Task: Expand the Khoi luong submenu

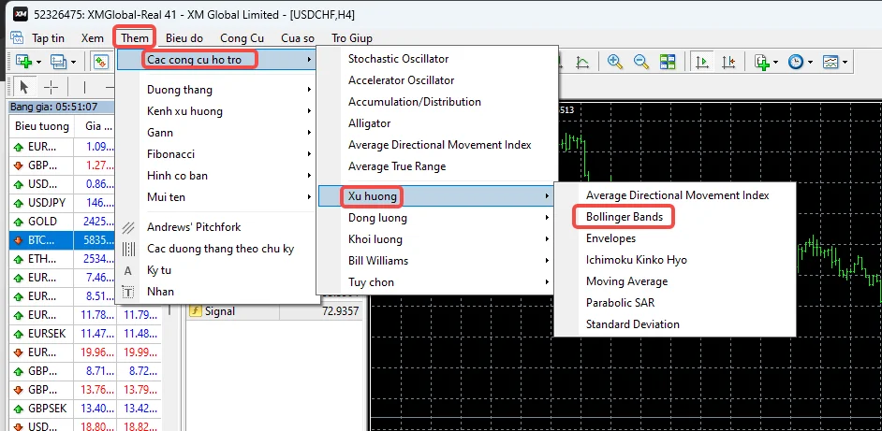Action: click(437, 239)
